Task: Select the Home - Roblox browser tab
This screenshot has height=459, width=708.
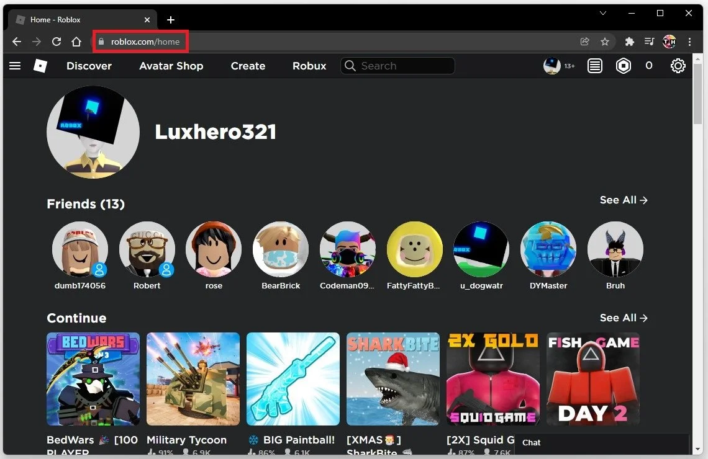Action: [83, 20]
